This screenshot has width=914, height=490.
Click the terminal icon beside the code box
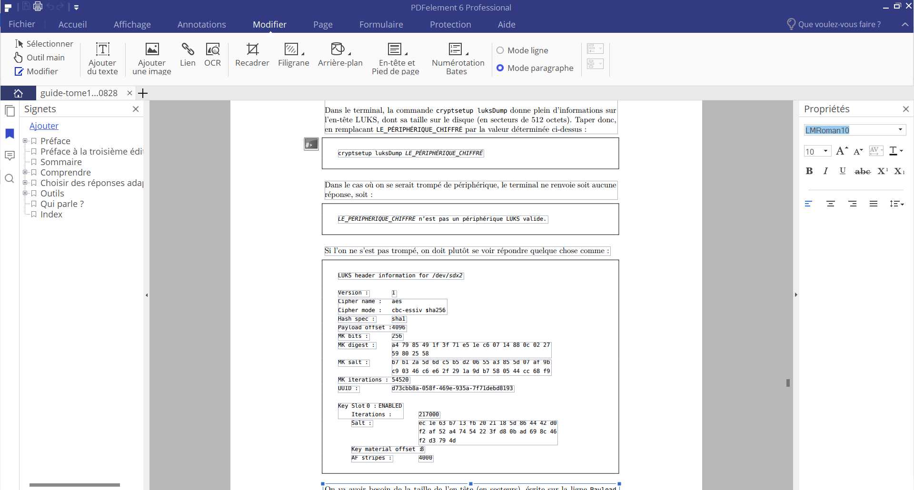tap(311, 144)
